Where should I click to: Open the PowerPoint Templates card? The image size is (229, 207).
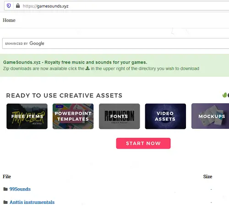click(73, 116)
